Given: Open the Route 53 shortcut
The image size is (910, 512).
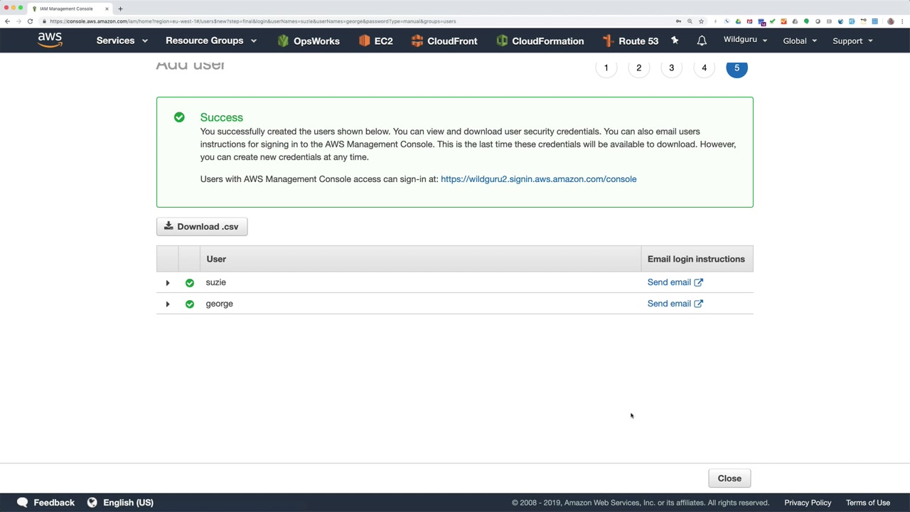Looking at the screenshot, I should pyautogui.click(x=631, y=41).
